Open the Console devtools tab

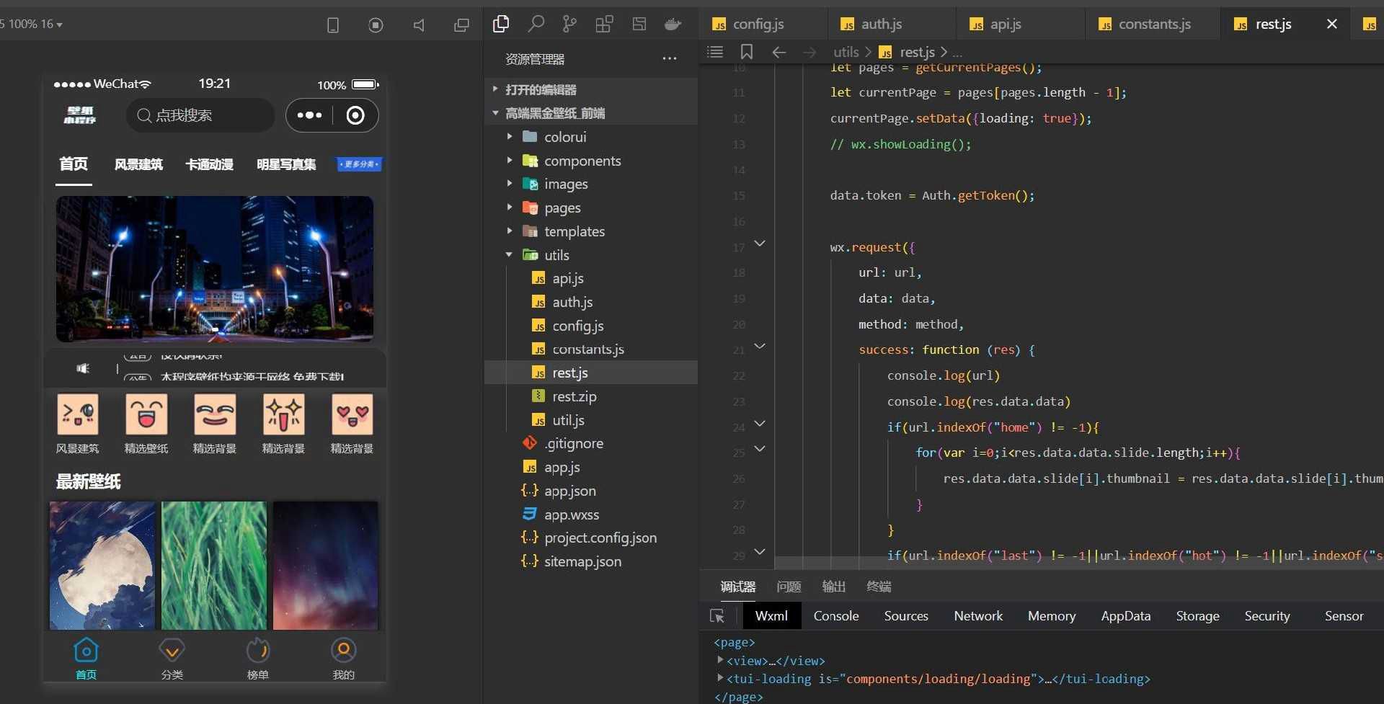(836, 616)
